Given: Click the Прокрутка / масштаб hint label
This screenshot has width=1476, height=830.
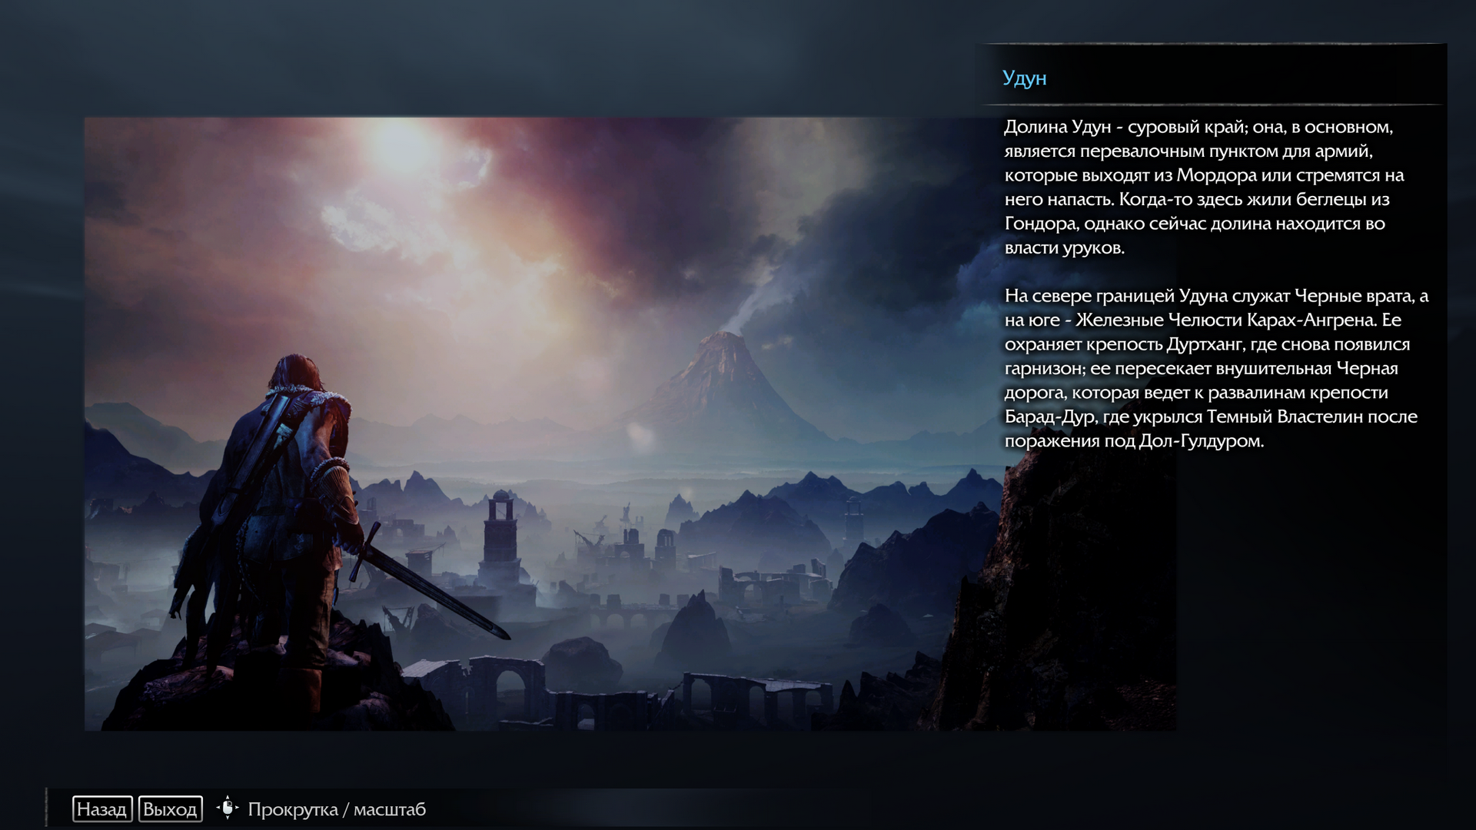Looking at the screenshot, I should pos(337,809).
